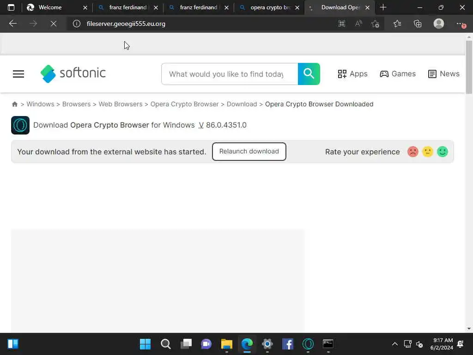Click the address bar URL
The height and width of the screenshot is (355, 473).
(x=126, y=24)
